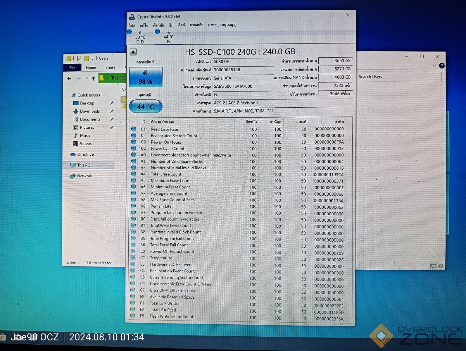This screenshot has width=466, height=351.
Task: Click the blue status circle for Read Error Rate
Action: coord(134,129)
